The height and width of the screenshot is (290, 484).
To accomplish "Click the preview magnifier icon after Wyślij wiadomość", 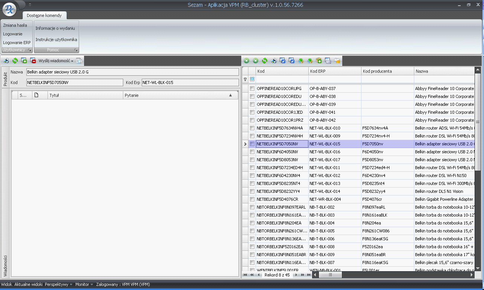I will tap(79, 61).
